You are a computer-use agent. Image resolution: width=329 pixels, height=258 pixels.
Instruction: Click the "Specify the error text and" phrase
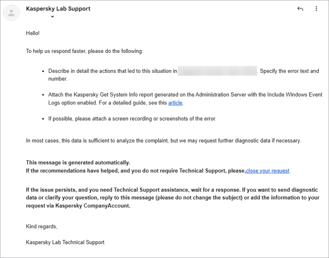289,71
